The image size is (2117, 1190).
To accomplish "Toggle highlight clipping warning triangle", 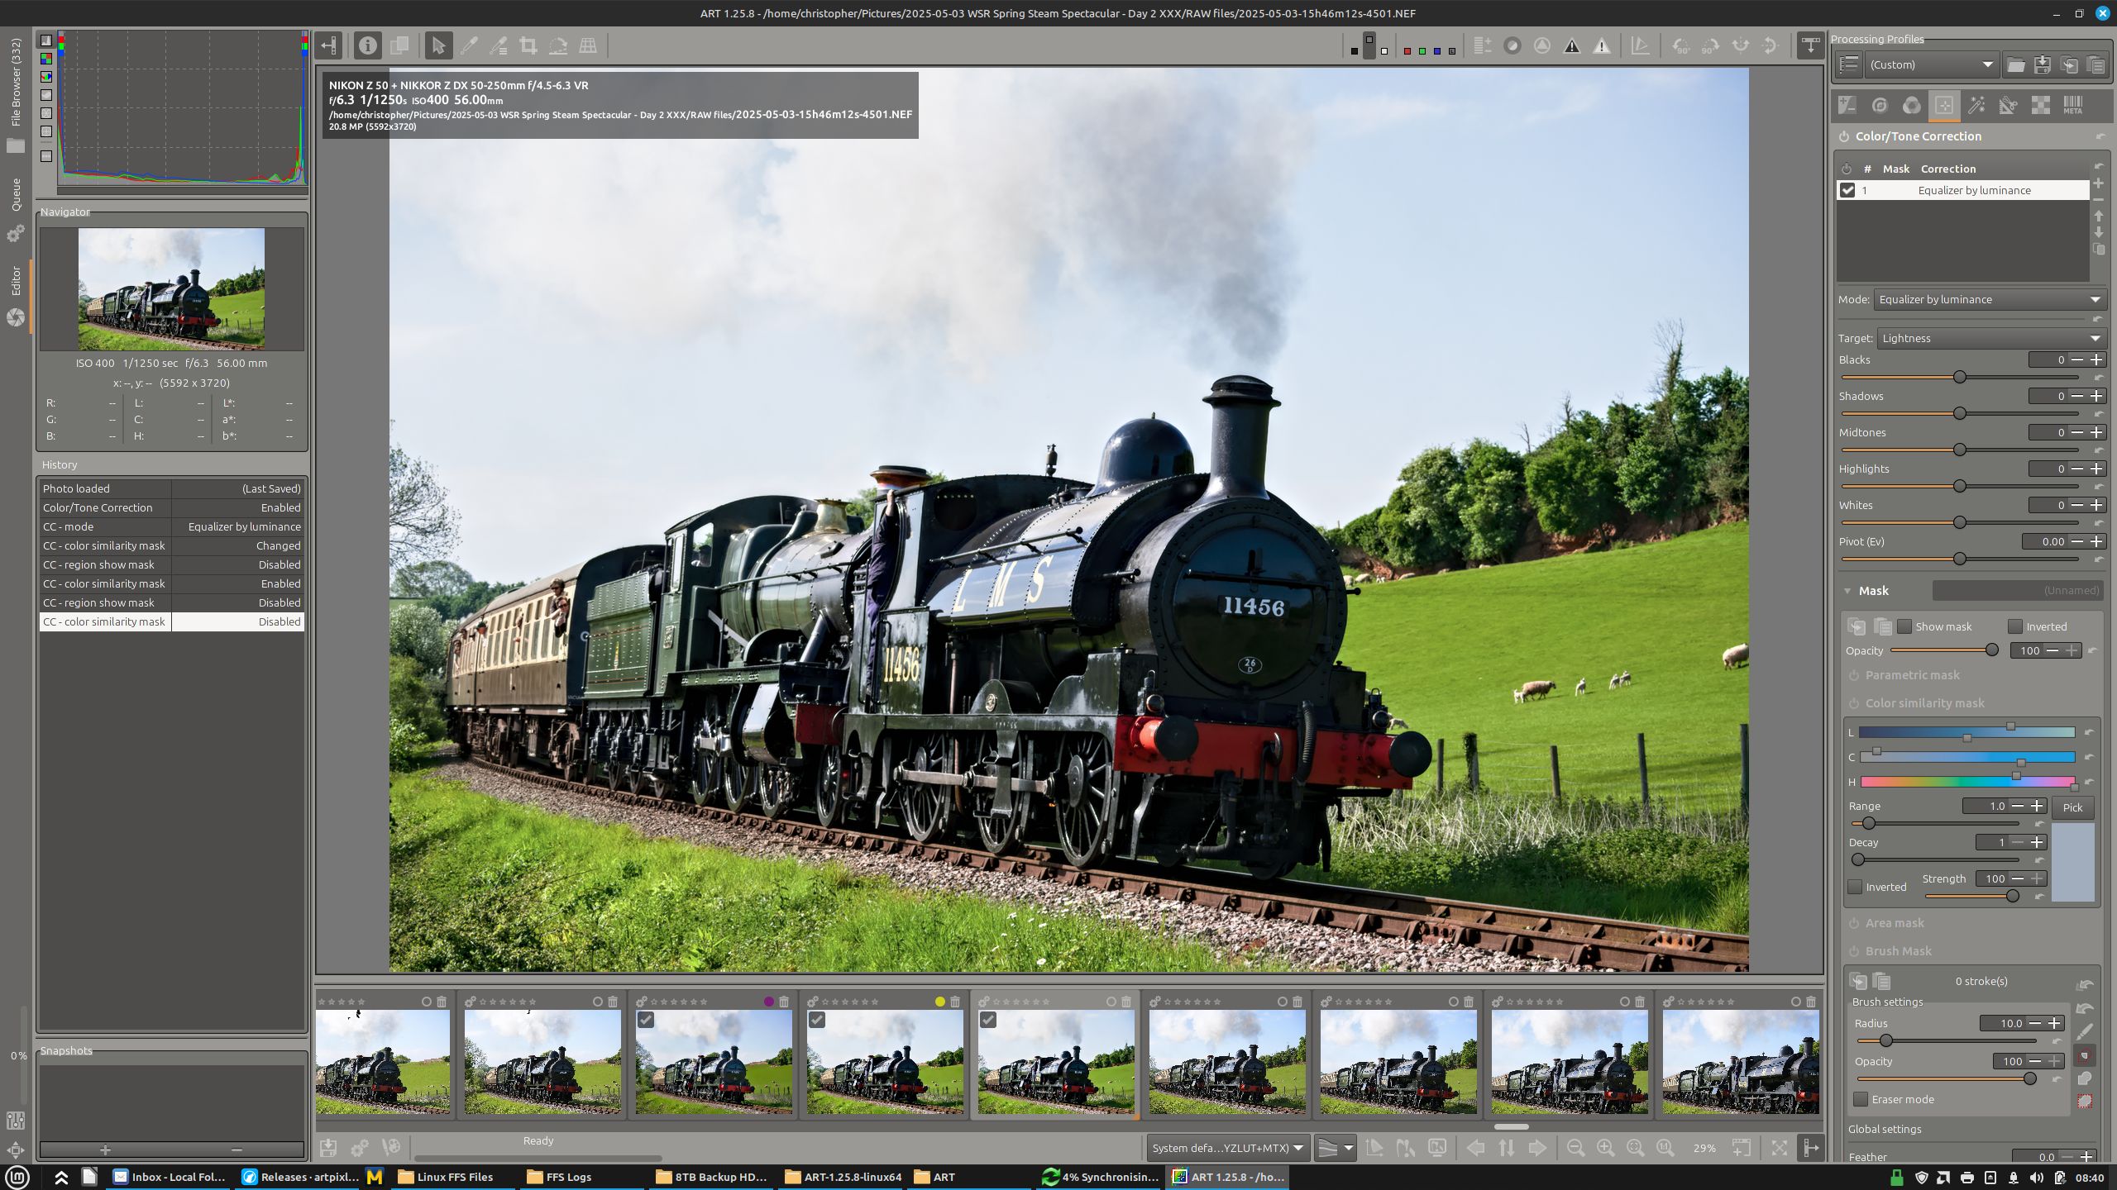I will pyautogui.click(x=1602, y=46).
